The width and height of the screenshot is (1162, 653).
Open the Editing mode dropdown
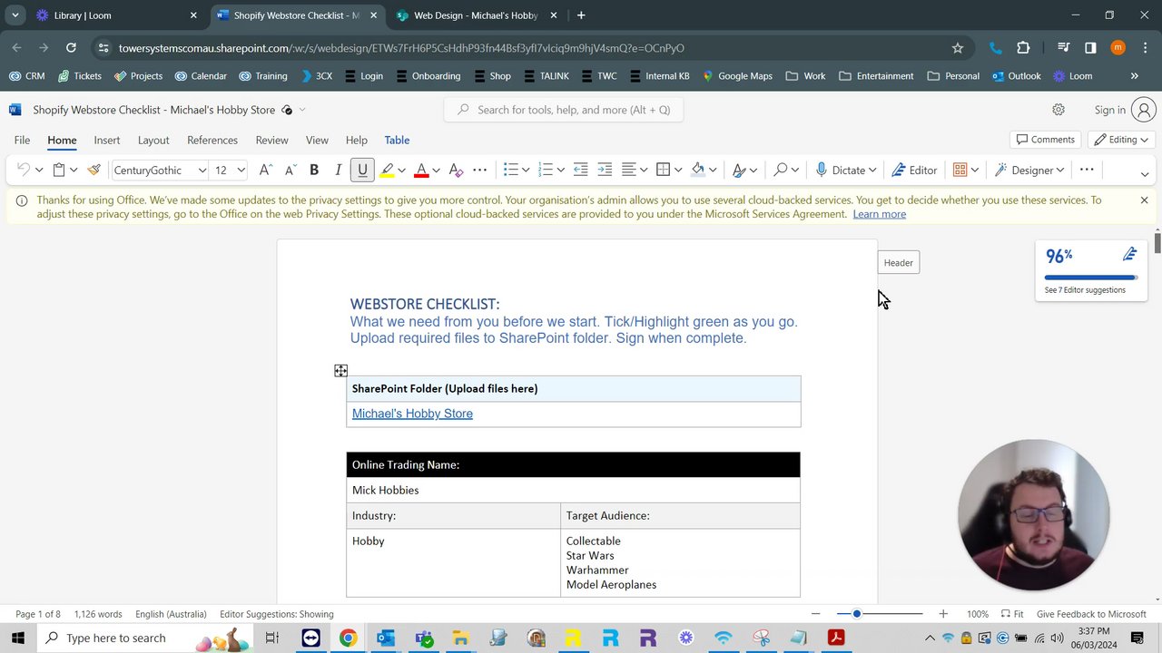1122,140
